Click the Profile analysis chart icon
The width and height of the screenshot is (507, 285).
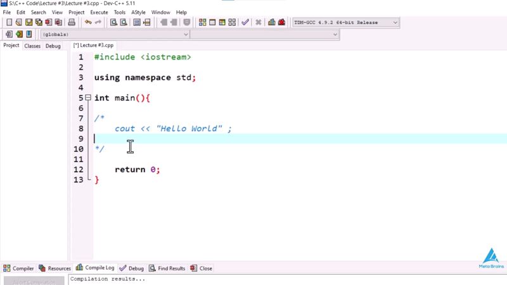click(x=272, y=22)
